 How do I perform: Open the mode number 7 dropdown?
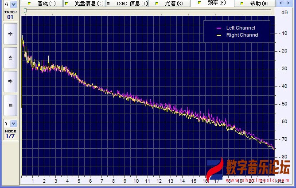tap(10, 124)
